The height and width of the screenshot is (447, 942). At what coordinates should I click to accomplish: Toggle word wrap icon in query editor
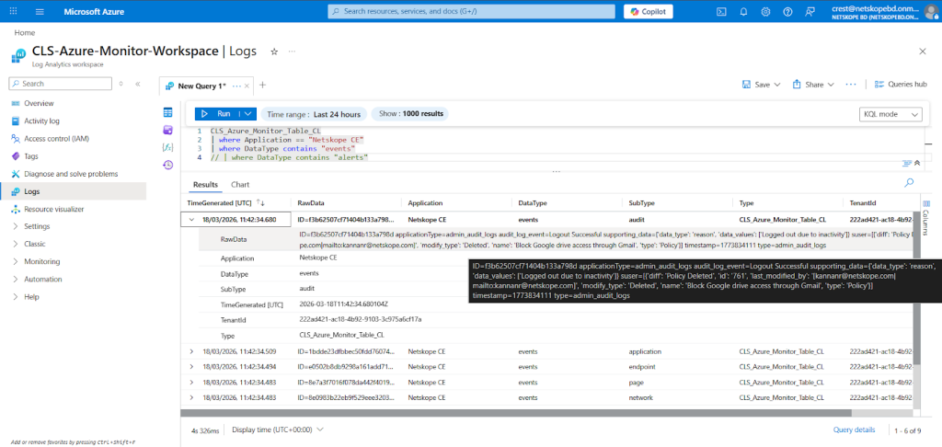pos(907,163)
